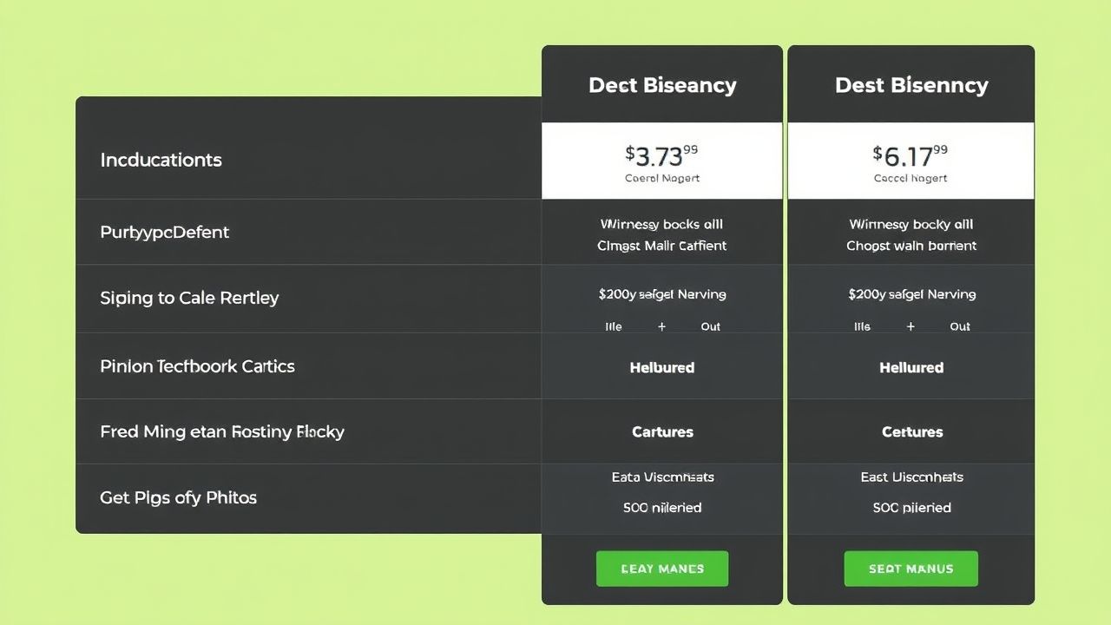
Task: Toggle the Ile option in the left column
Action: 614,326
